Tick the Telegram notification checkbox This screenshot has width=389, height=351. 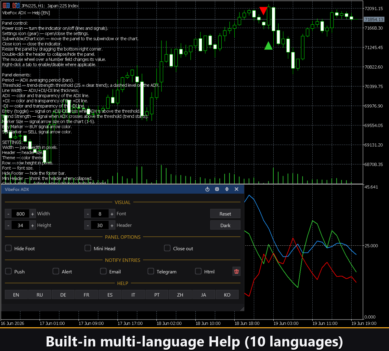(150, 271)
